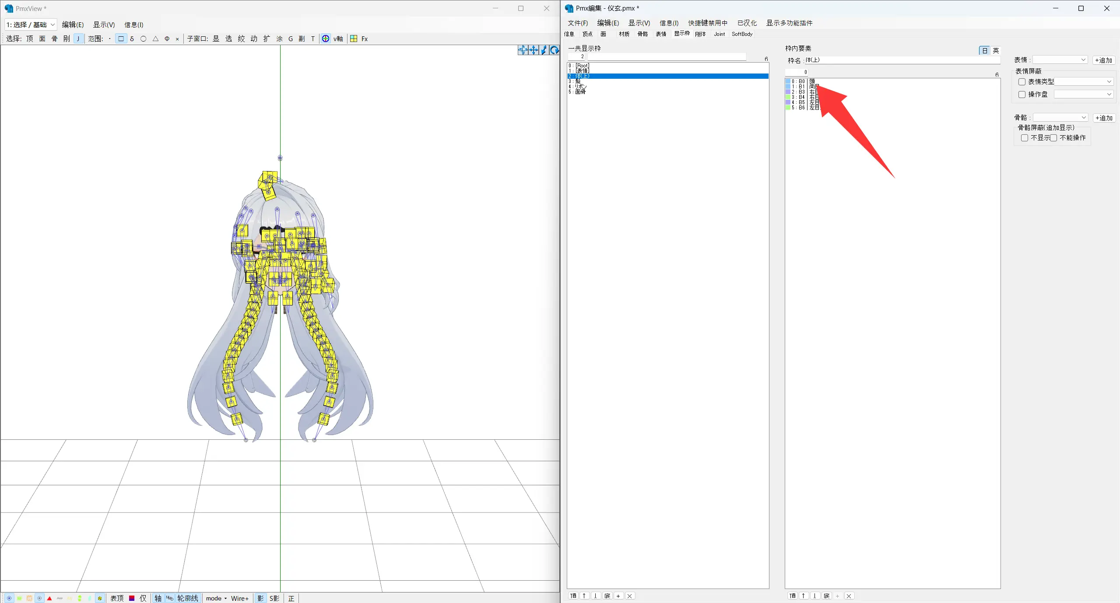Click the +追加 button next to 表情
1120x603 pixels.
[x=1103, y=60]
